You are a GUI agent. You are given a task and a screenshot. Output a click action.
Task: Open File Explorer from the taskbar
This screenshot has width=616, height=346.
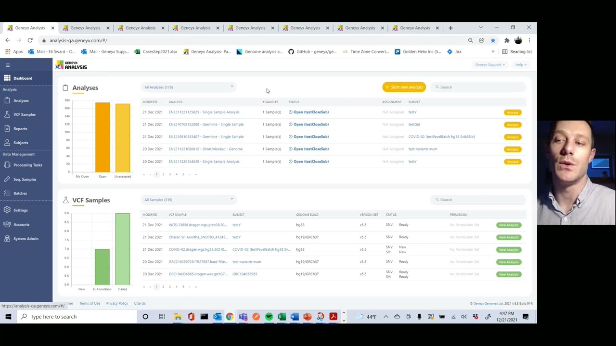point(178,317)
